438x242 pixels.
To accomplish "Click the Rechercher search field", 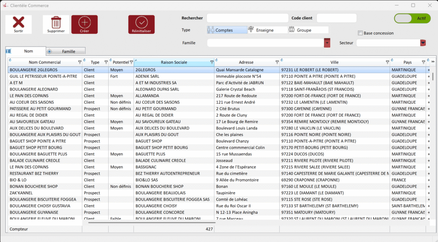I will (x=248, y=18).
